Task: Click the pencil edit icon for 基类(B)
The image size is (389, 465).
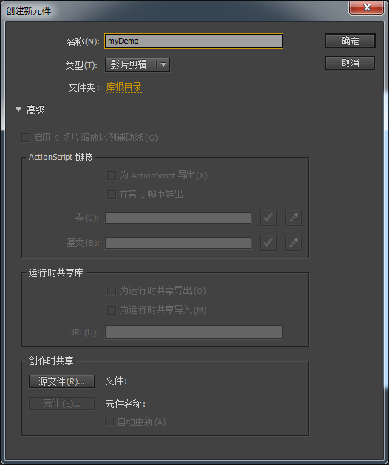Action: [x=294, y=243]
